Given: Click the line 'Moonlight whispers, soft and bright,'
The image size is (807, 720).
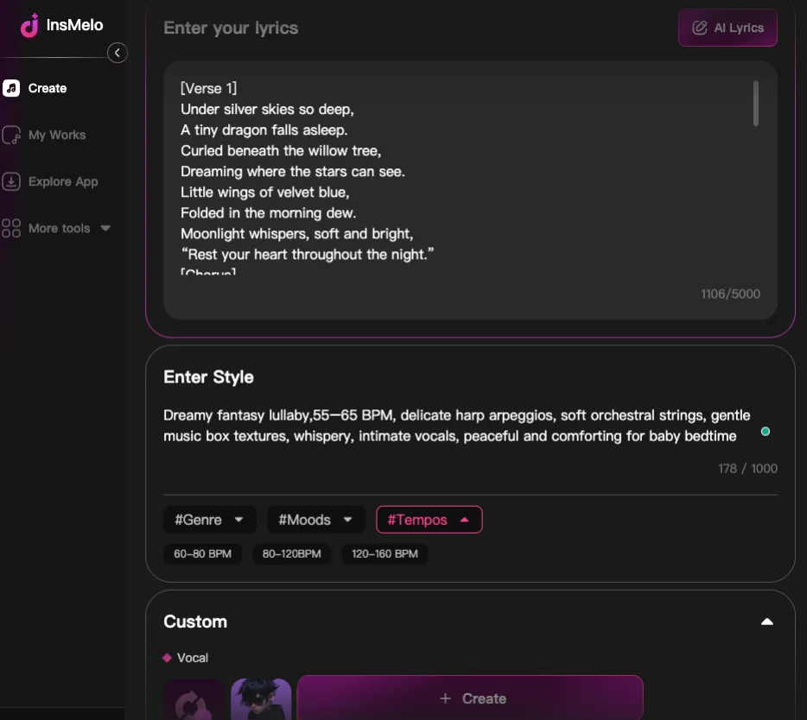Looking at the screenshot, I should [297, 234].
